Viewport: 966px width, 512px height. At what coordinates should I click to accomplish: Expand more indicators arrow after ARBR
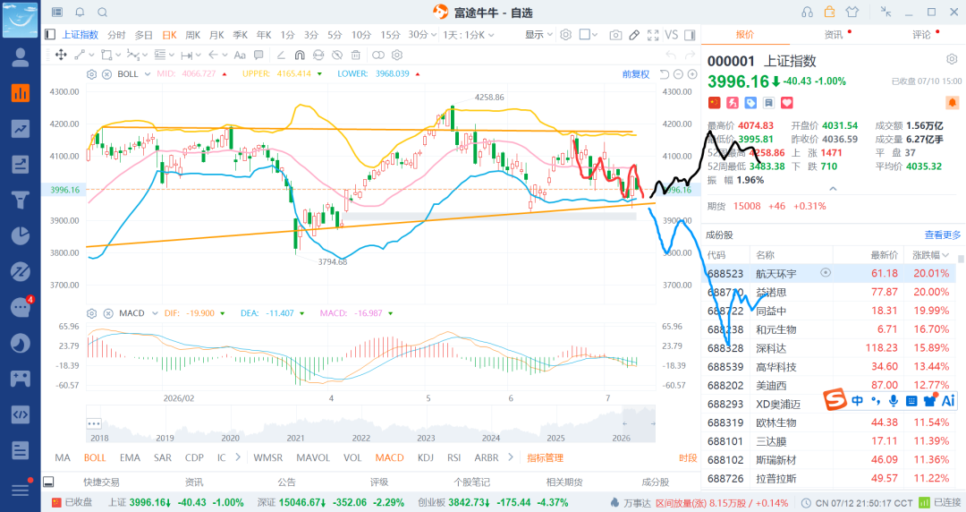tap(511, 457)
